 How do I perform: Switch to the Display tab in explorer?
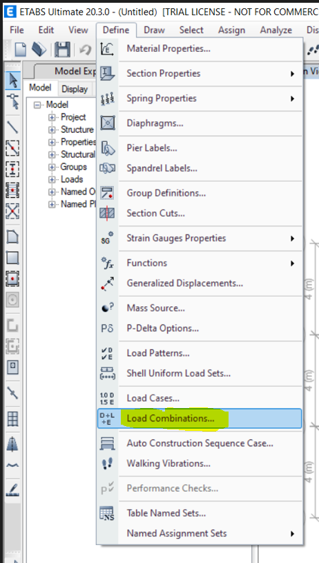point(75,89)
